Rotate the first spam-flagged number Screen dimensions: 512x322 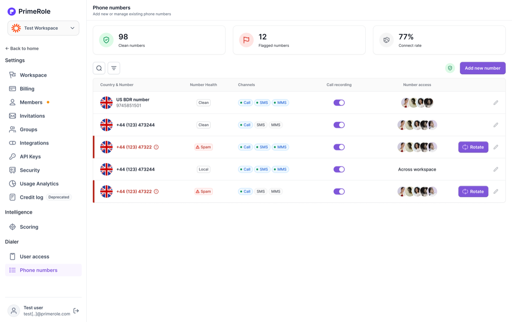click(x=473, y=147)
